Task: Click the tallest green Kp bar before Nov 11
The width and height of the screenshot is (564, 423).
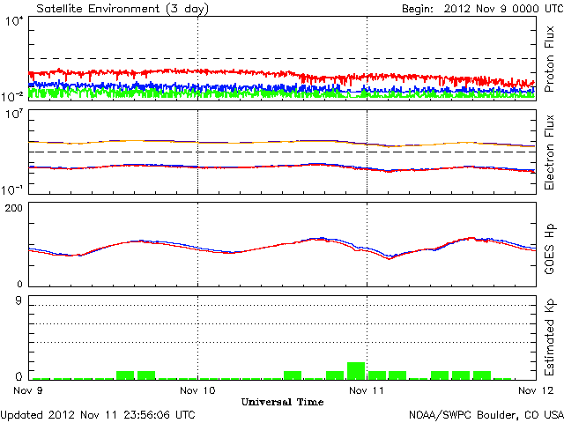Action: (356, 371)
